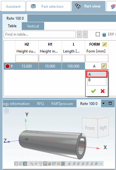The width and height of the screenshot is (116, 170).
Task: Open the tab list dropdown arrow
Action: pyautogui.click(x=103, y=103)
